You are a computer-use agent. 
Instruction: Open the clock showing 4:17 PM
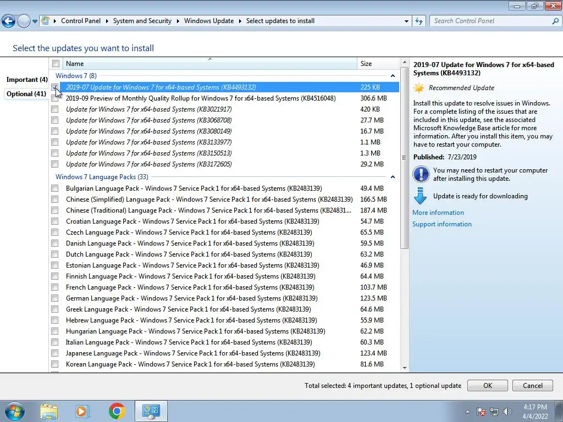(x=535, y=412)
